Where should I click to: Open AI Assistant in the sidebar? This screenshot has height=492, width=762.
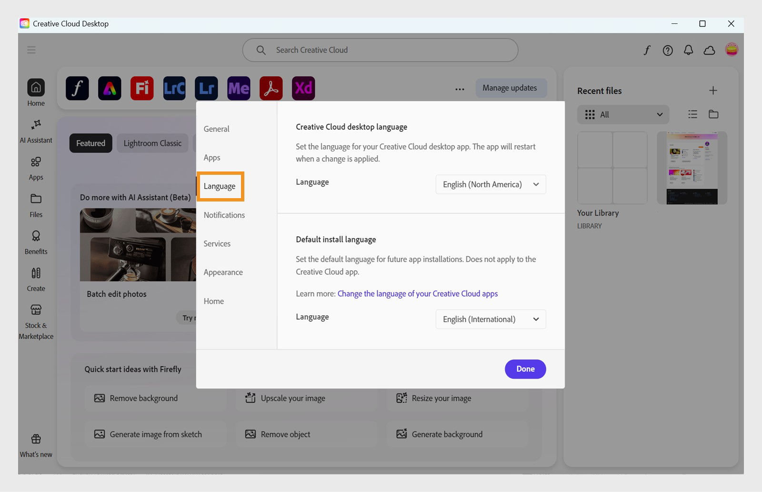point(36,131)
